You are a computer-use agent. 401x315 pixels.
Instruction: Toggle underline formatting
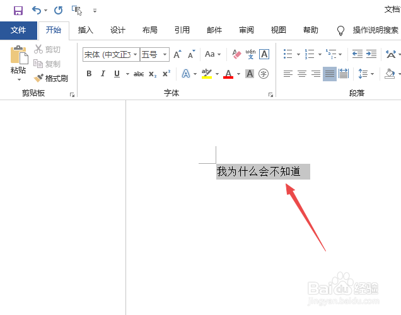(117, 74)
